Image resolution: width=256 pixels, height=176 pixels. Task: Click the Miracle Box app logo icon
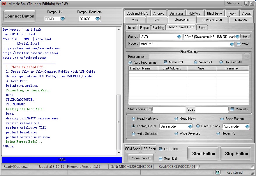coord(4,4)
